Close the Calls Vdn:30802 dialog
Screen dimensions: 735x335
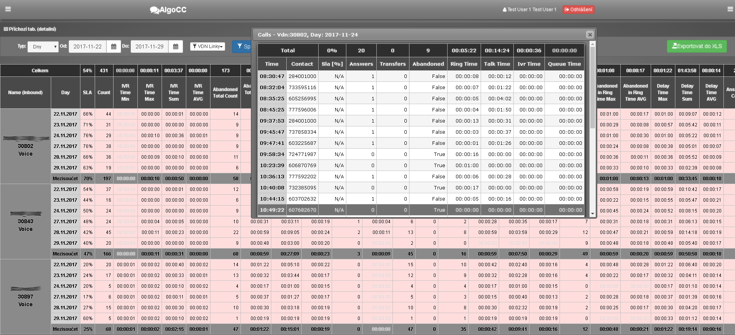pyautogui.click(x=590, y=35)
